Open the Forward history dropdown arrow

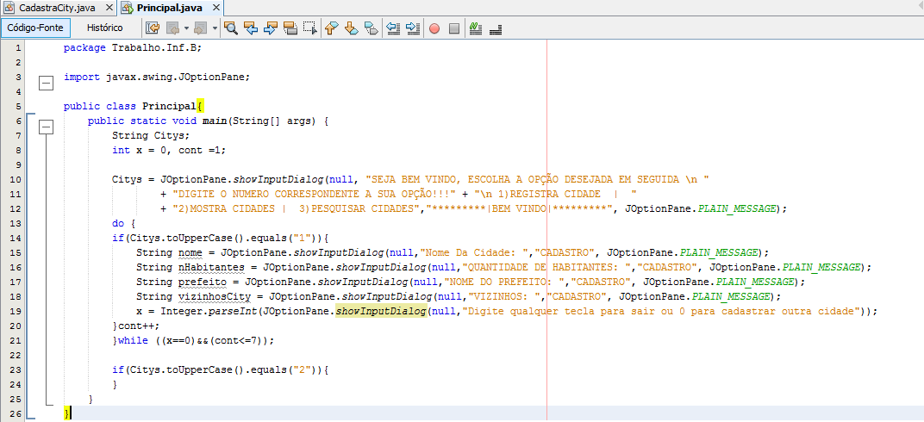click(x=215, y=28)
